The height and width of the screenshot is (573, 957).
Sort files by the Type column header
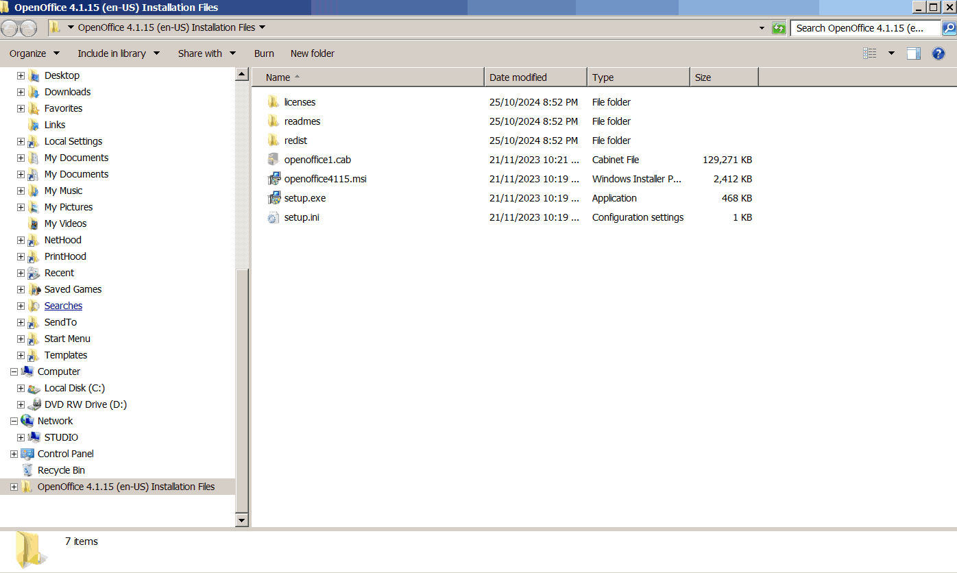(638, 77)
